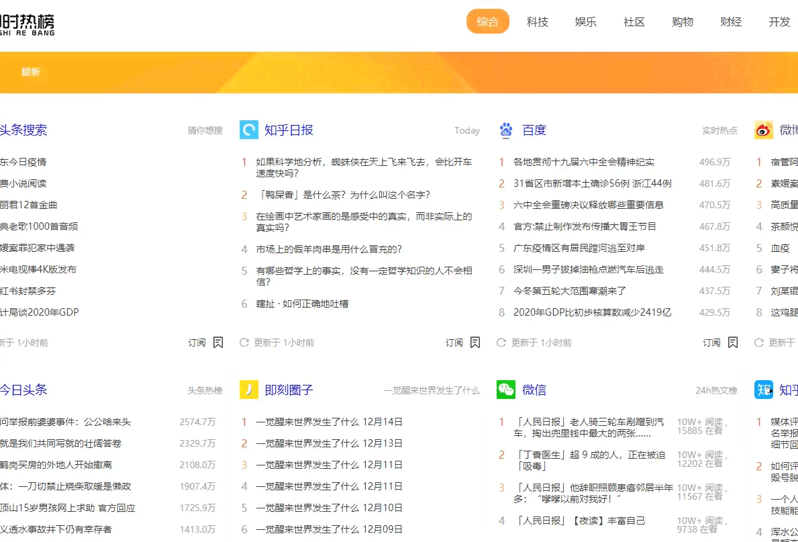Switch to the 科技 tab
798x542 pixels.
coord(538,21)
